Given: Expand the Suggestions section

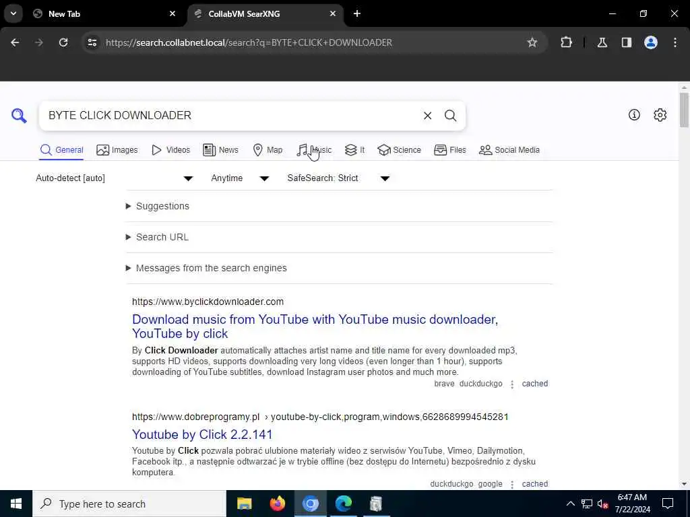Looking at the screenshot, I should pyautogui.click(x=158, y=206).
